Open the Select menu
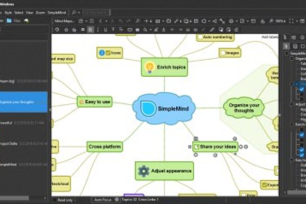Image resolution: width=306 pixels, height=204 pixels. pyautogui.click(x=19, y=13)
